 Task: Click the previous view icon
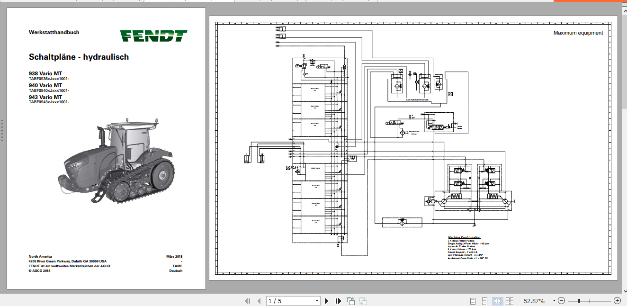click(351, 301)
